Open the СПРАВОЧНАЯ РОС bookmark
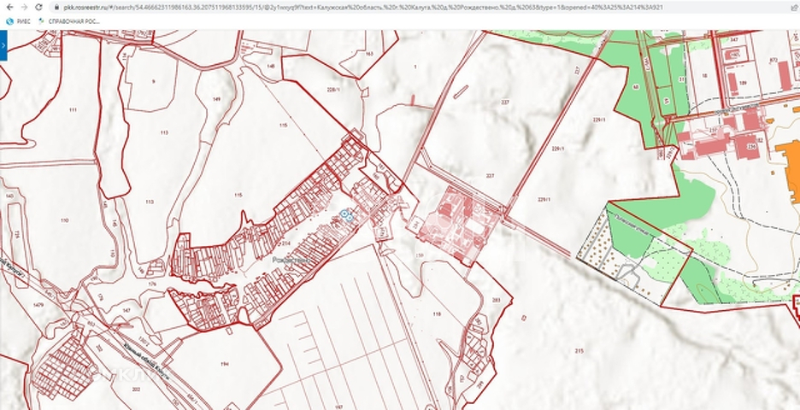Viewport: 800px width, 410px height. pyautogui.click(x=68, y=21)
